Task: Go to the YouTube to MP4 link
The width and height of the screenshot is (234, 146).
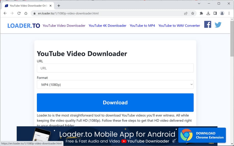Action: coord(142,26)
